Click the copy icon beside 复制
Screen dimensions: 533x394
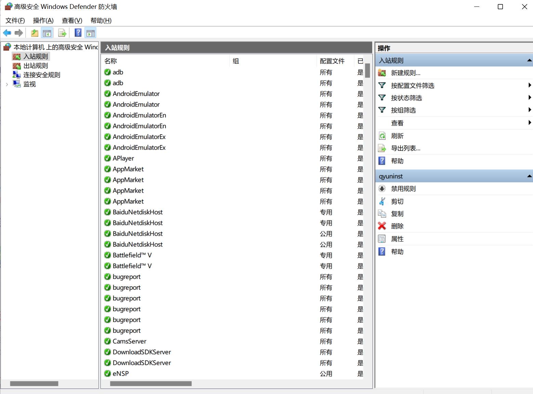pyautogui.click(x=382, y=214)
